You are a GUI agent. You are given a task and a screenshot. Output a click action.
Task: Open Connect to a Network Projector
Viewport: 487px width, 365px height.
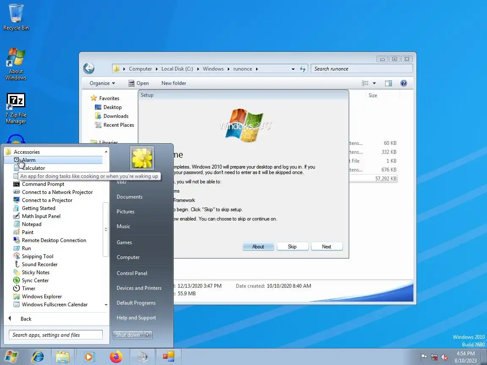[x=53, y=192]
